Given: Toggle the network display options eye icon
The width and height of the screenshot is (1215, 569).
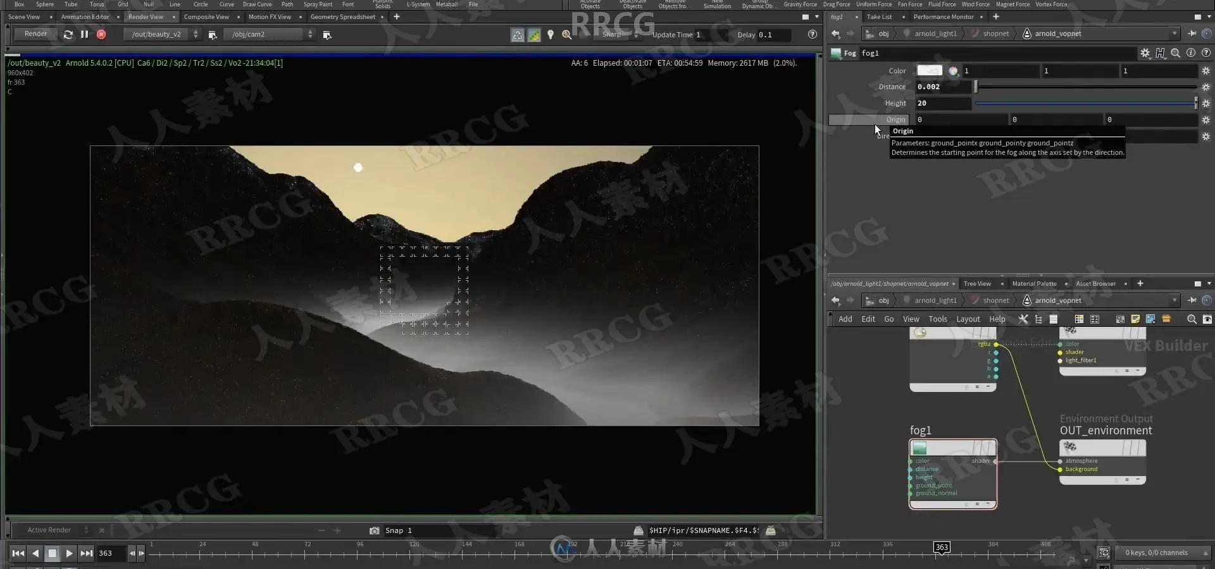Looking at the screenshot, I should pos(1207,319).
